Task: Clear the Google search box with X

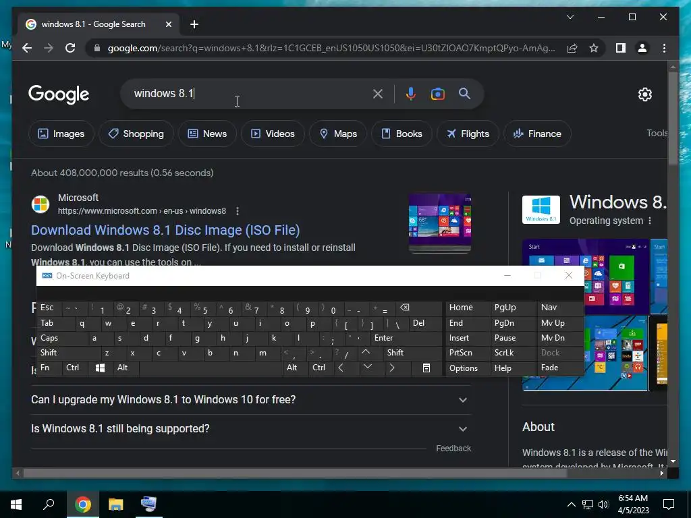Action: tap(378, 94)
